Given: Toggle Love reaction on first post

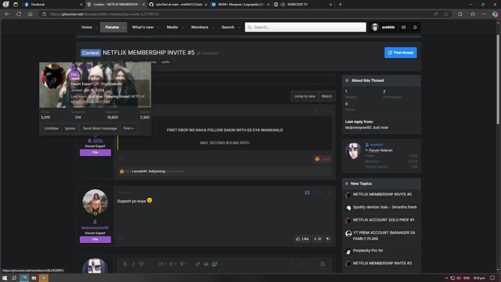Looking at the screenshot, I should click(x=323, y=159).
